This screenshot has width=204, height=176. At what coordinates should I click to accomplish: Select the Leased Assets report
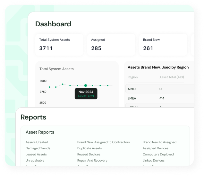coord(36,154)
